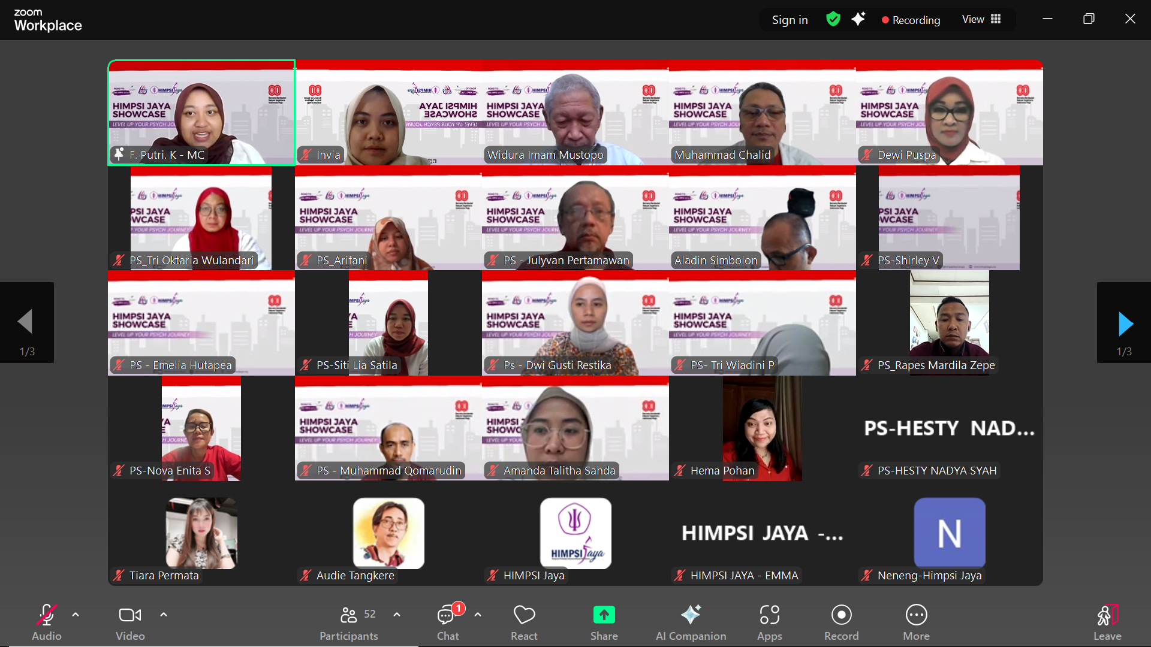Image resolution: width=1151 pixels, height=647 pixels.
Task: Click muted mic icon beside Tiara Permata
Action: 119,575
